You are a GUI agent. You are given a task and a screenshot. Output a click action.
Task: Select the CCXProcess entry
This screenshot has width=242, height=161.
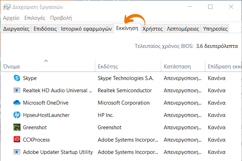36,140
